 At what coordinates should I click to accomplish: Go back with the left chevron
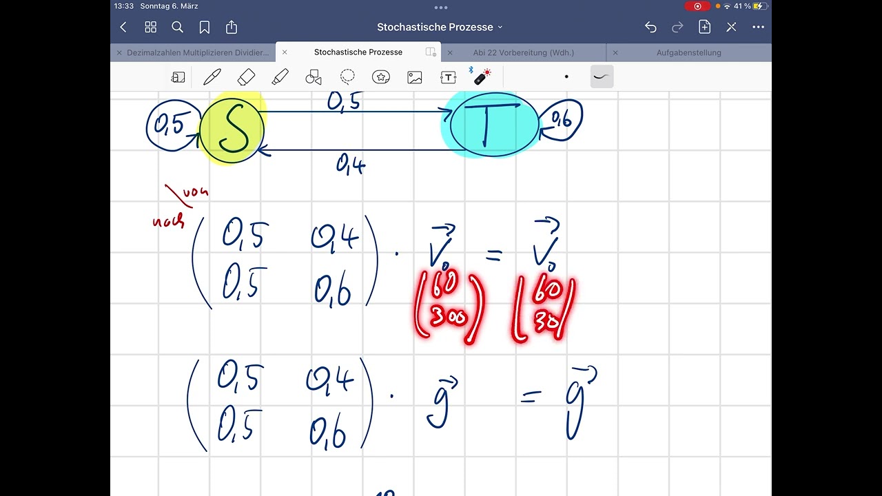coord(123,27)
